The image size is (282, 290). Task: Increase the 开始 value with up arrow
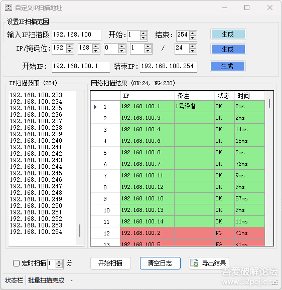pyautogui.click(x=143, y=33)
